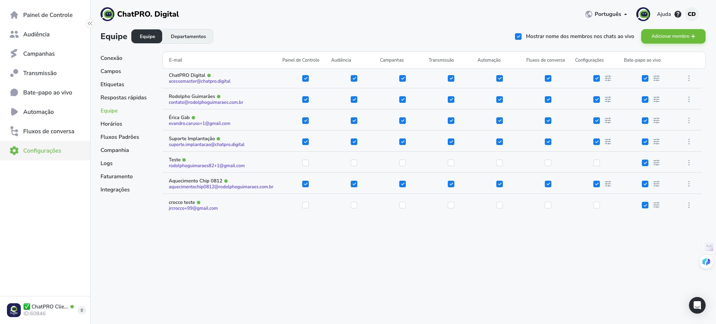Open three-dot menu for Érica Gab
Screen dimensions: 716x324
(x=689, y=121)
